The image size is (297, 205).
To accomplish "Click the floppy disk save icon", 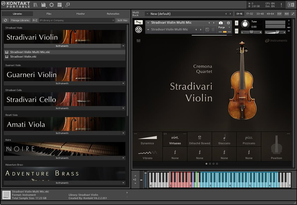I will (44, 5).
